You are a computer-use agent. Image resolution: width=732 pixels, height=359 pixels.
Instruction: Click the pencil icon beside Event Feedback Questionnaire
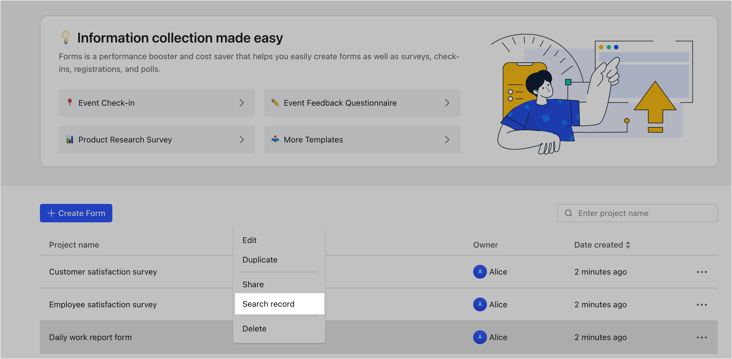coord(275,103)
